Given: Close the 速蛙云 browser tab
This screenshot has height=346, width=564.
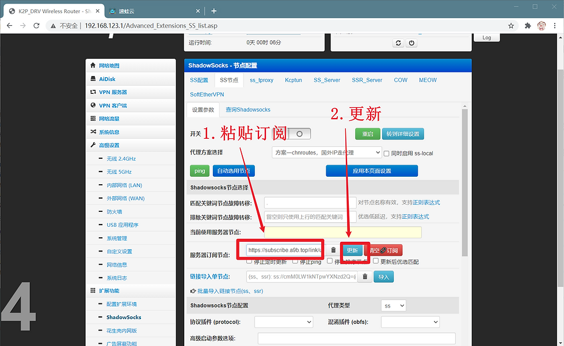Looking at the screenshot, I should coord(198,11).
